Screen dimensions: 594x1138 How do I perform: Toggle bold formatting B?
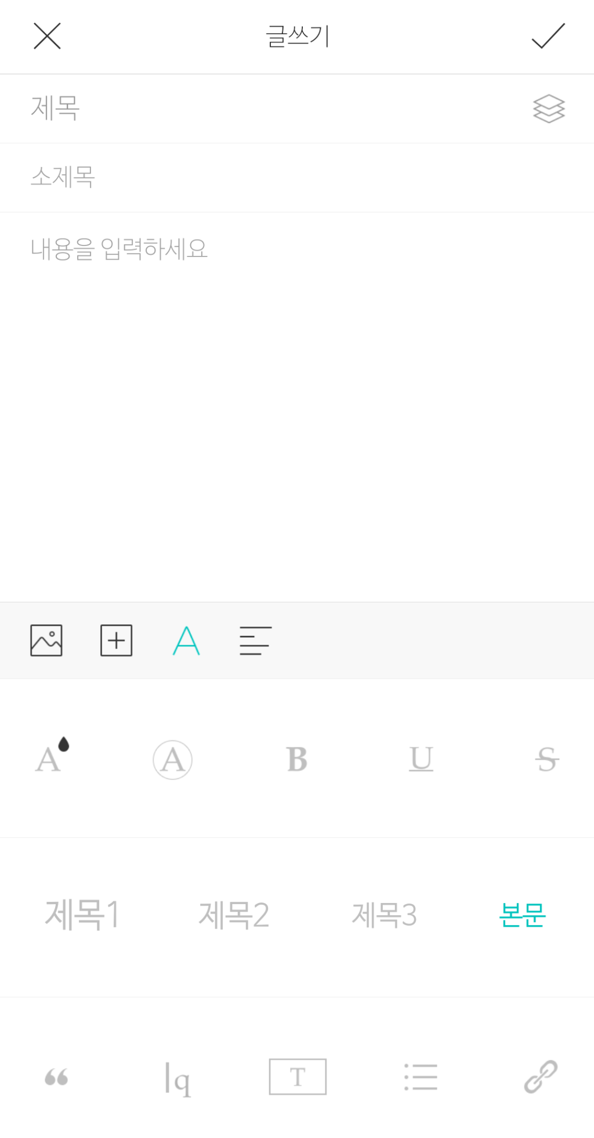coord(297,759)
